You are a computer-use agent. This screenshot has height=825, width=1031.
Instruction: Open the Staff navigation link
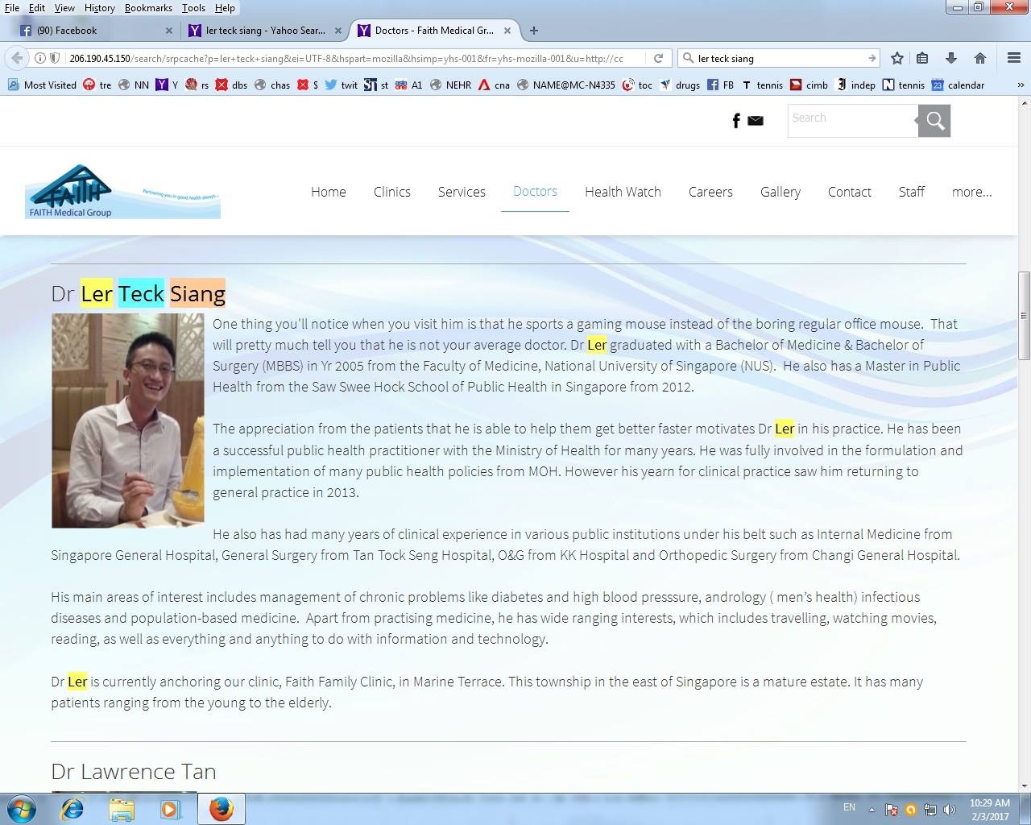click(912, 192)
